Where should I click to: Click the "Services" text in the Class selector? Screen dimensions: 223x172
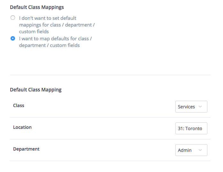click(x=186, y=107)
